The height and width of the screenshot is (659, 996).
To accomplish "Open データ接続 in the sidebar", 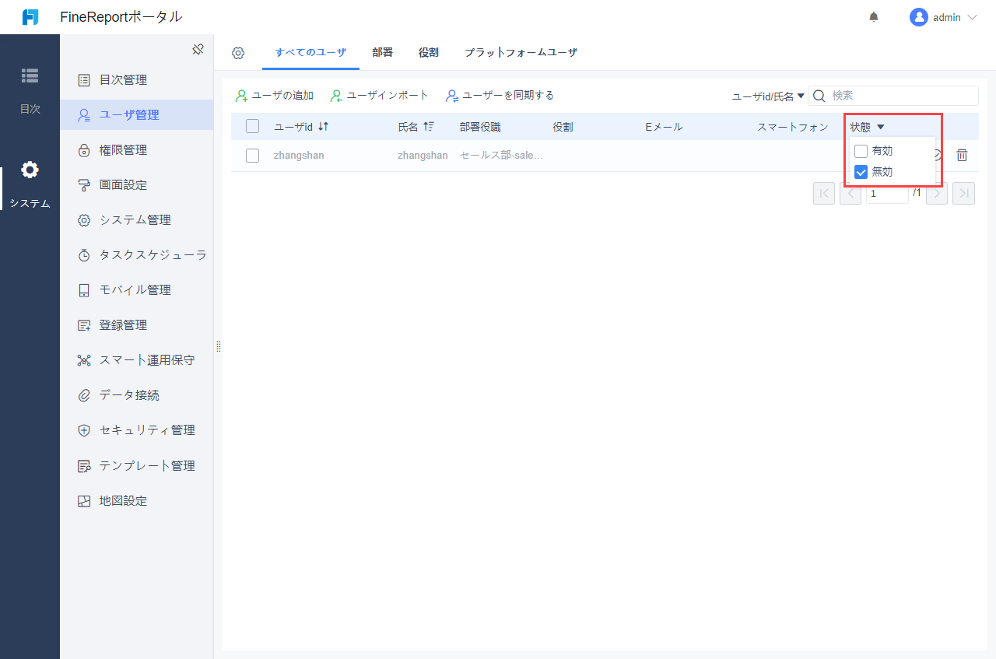I will 121,394.
